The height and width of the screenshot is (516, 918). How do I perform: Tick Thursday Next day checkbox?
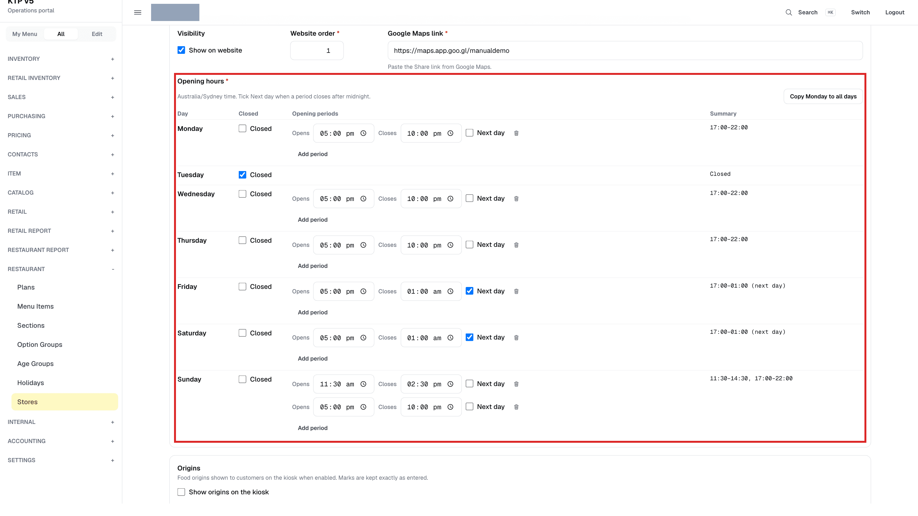click(x=469, y=245)
